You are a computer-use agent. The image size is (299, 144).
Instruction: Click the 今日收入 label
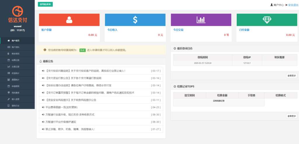point(112,30)
